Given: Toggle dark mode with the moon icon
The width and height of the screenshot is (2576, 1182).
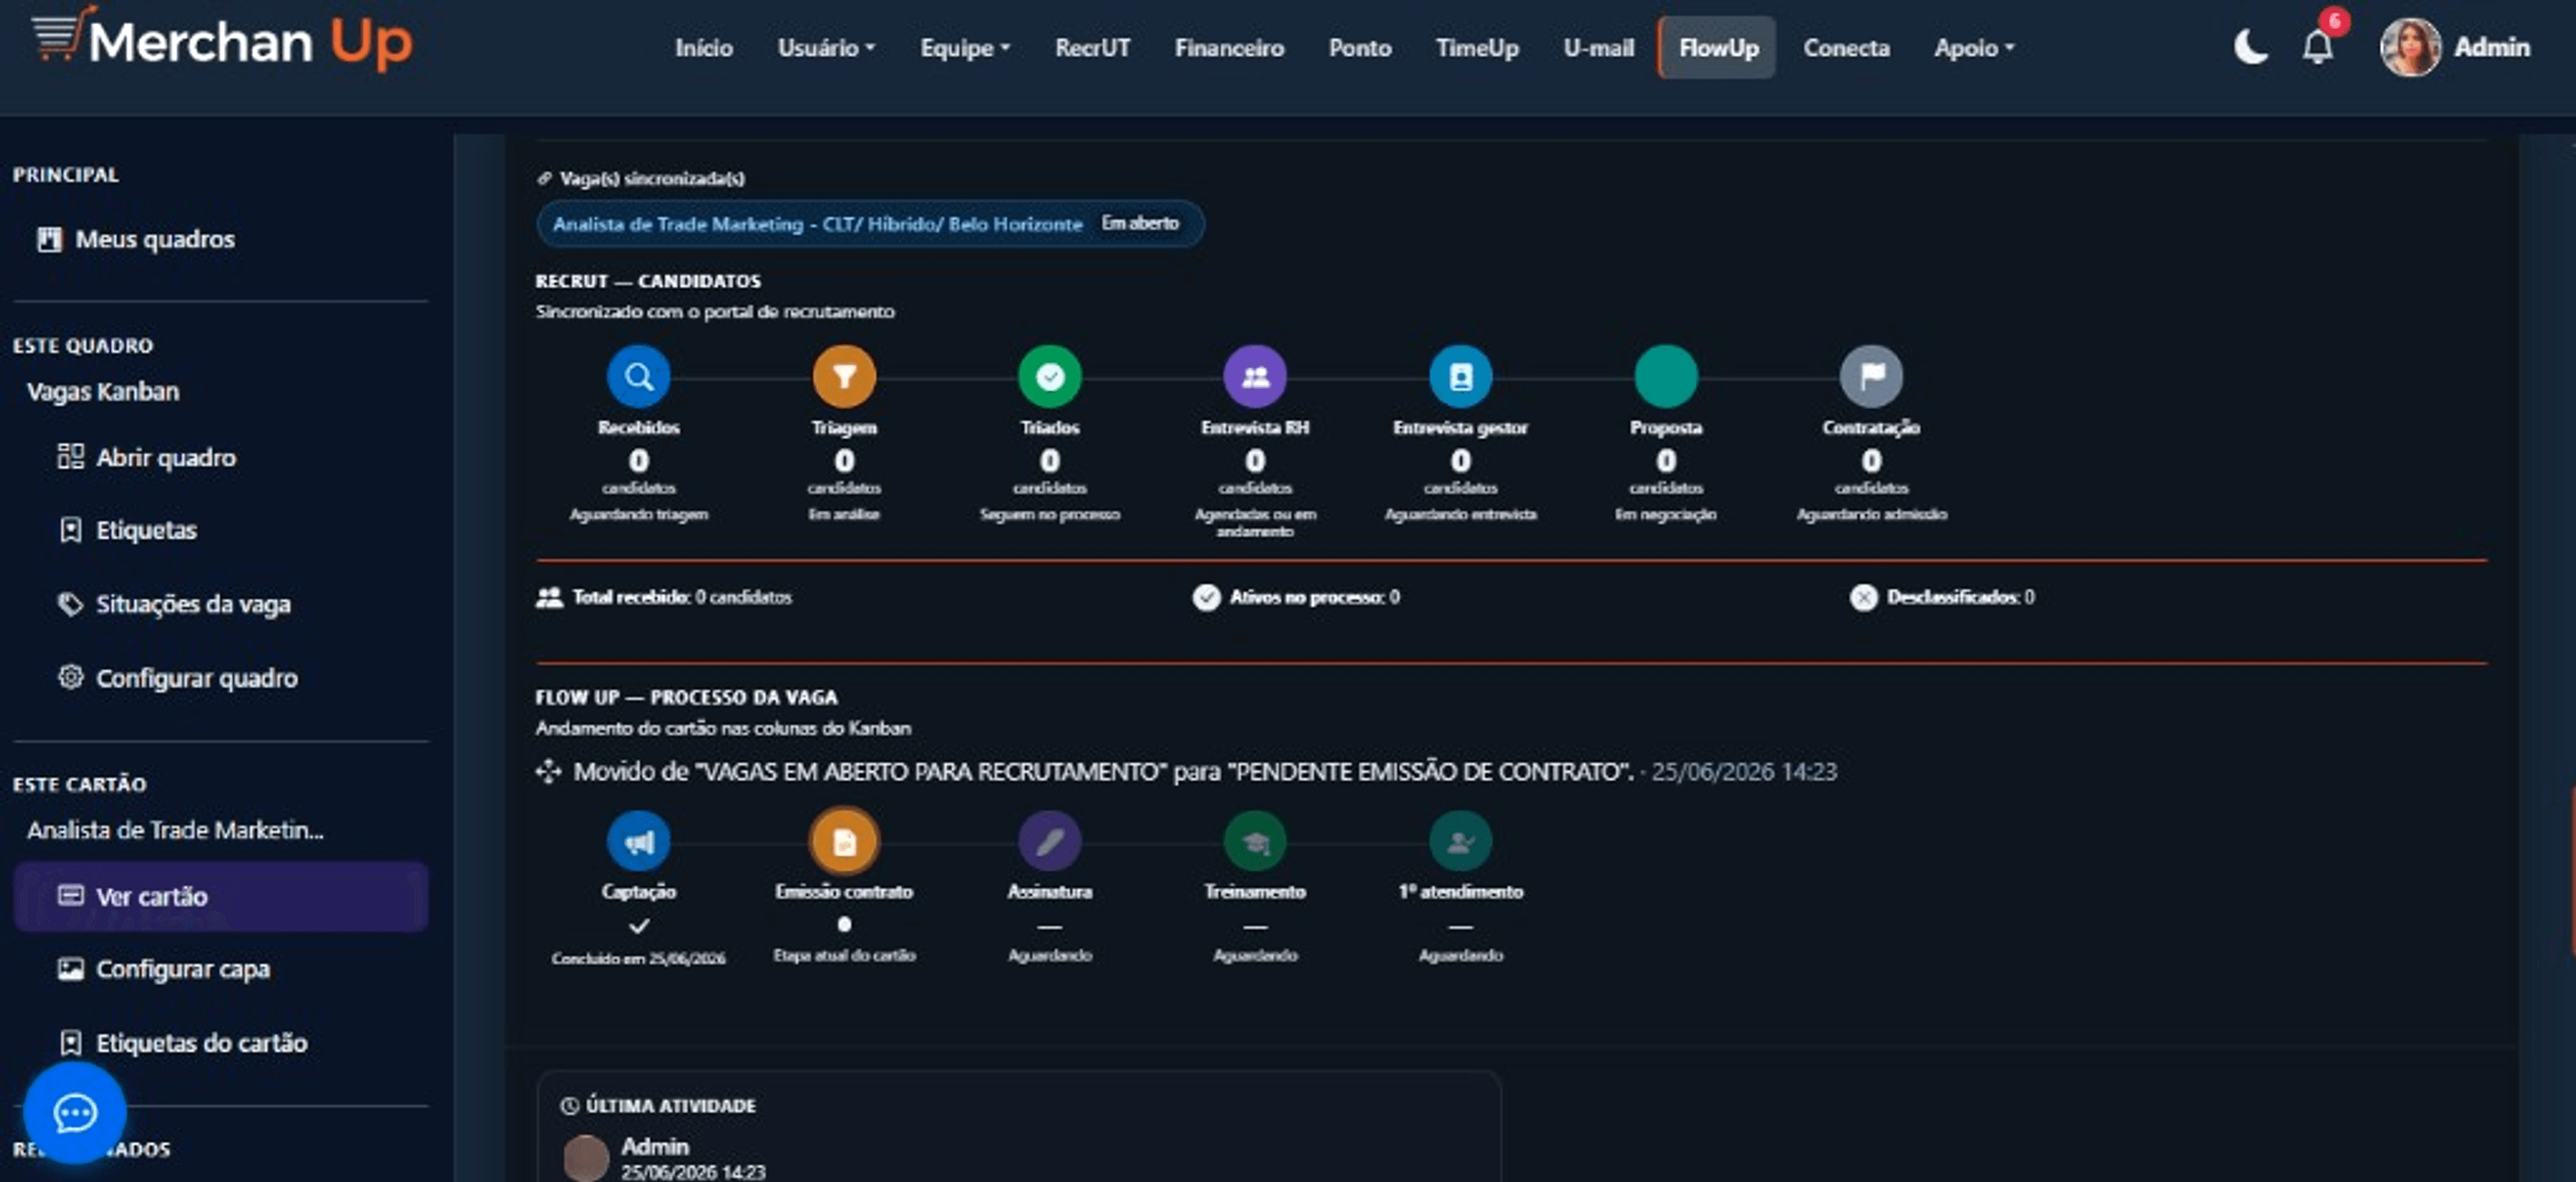Looking at the screenshot, I should [2250, 47].
